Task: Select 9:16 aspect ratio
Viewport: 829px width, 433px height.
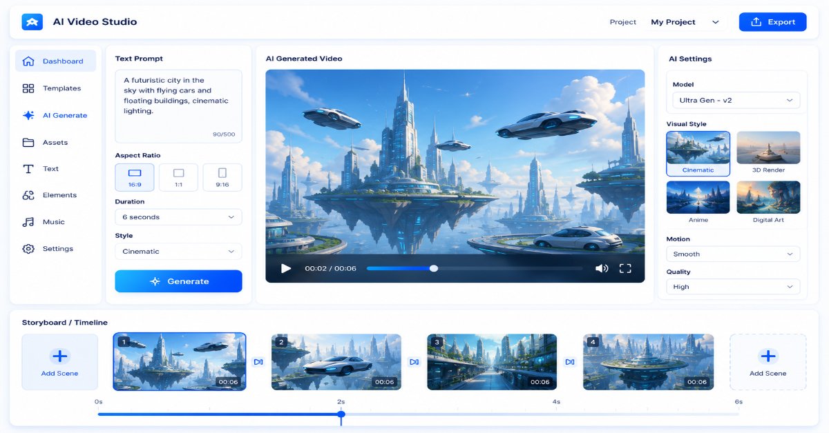Action: 222,177
